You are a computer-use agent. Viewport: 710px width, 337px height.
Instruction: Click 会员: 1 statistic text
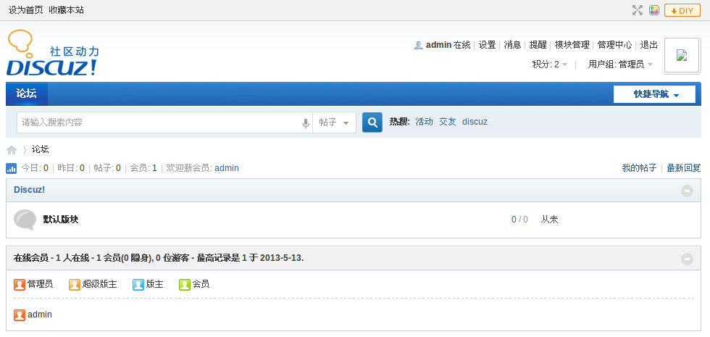pos(143,168)
